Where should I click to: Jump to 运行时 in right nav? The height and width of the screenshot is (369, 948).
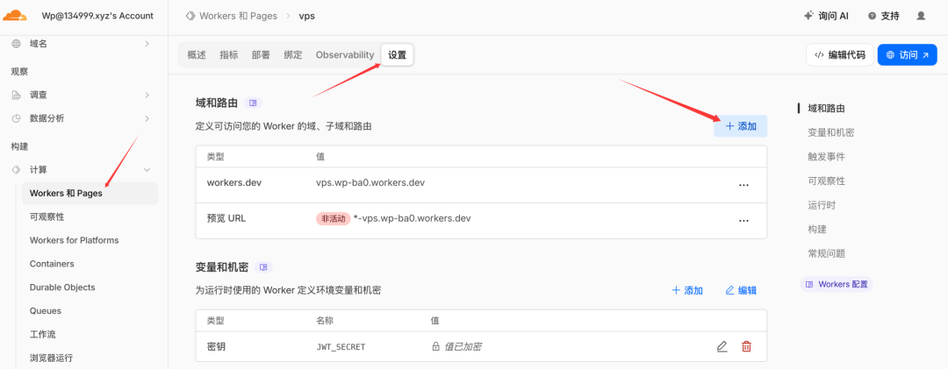click(821, 205)
